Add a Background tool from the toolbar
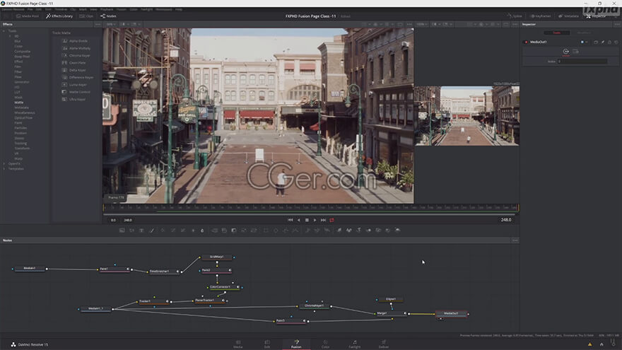622x350 pixels. (x=122, y=231)
